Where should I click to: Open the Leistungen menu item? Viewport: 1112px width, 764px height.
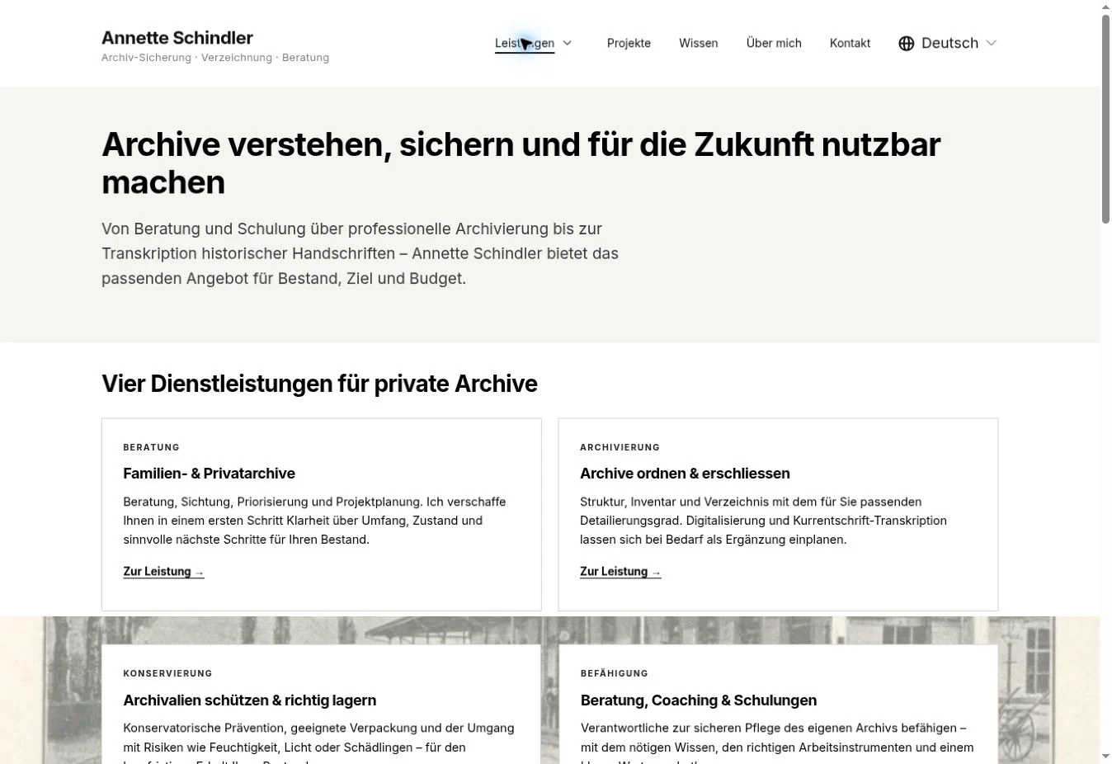(525, 43)
